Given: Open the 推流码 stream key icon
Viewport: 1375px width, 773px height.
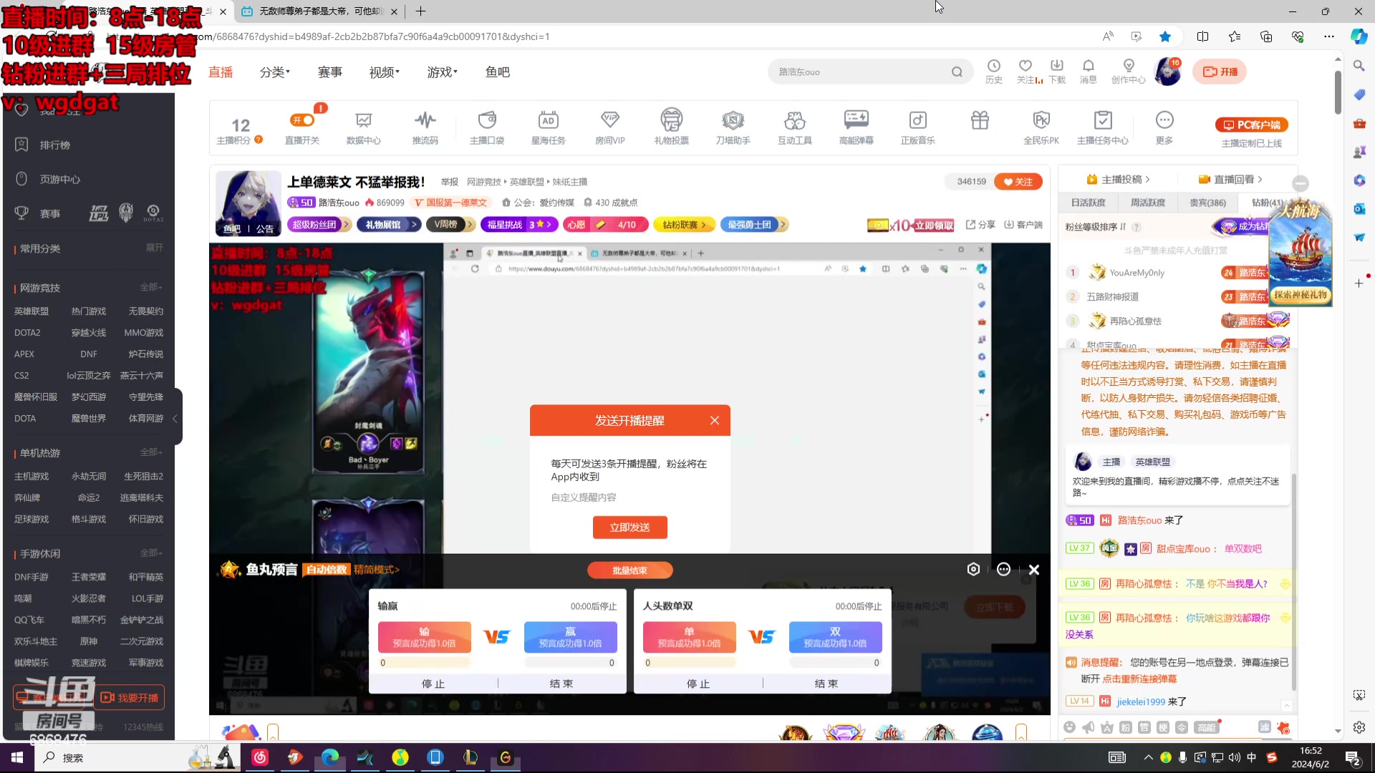Looking at the screenshot, I should pyautogui.click(x=425, y=127).
